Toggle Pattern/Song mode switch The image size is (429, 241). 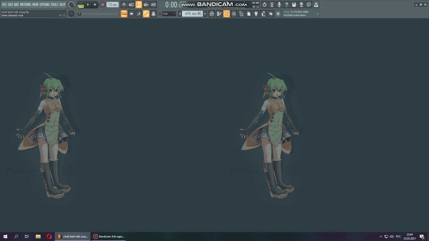coord(81,5)
